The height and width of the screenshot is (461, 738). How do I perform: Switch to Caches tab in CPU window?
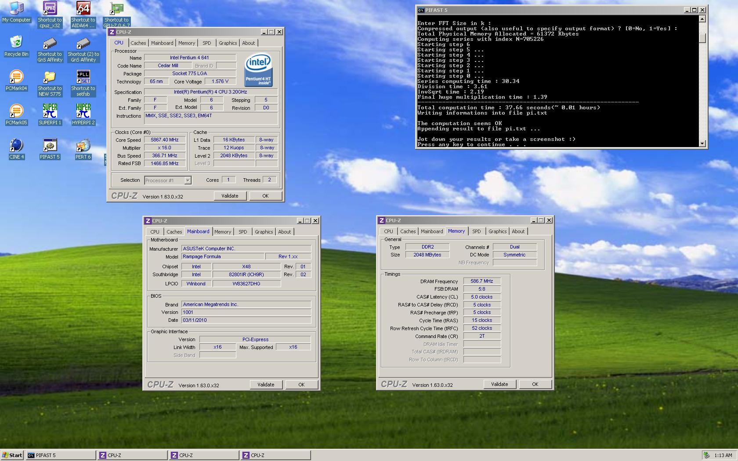(138, 43)
